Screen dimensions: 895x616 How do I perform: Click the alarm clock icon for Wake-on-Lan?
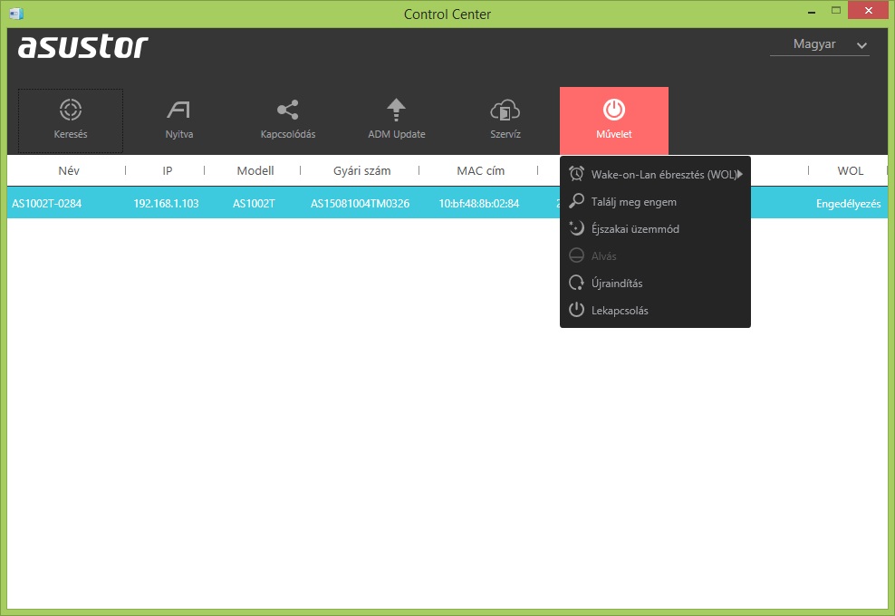pyautogui.click(x=576, y=174)
